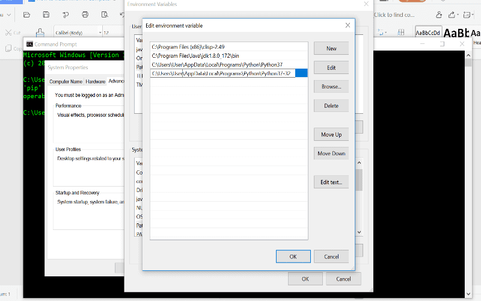The image size is (481, 301).
Task: Click the Save icon in WPS toolbar
Action: point(46,14)
